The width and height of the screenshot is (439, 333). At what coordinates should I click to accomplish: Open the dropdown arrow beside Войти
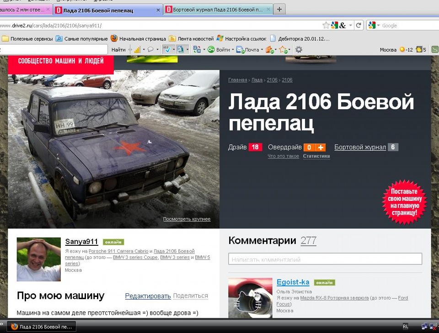232,49
